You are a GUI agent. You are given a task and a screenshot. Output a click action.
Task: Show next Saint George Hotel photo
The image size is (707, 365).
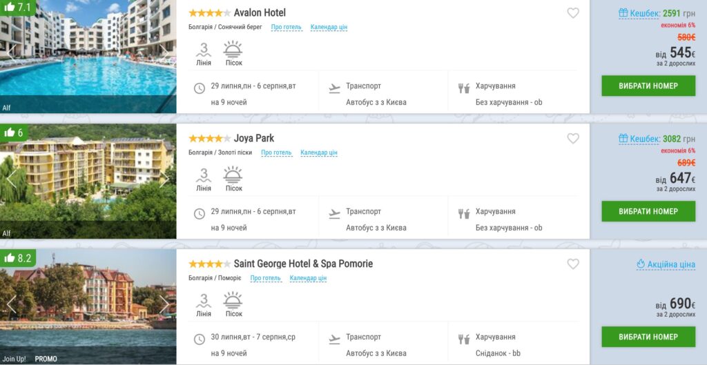click(164, 304)
